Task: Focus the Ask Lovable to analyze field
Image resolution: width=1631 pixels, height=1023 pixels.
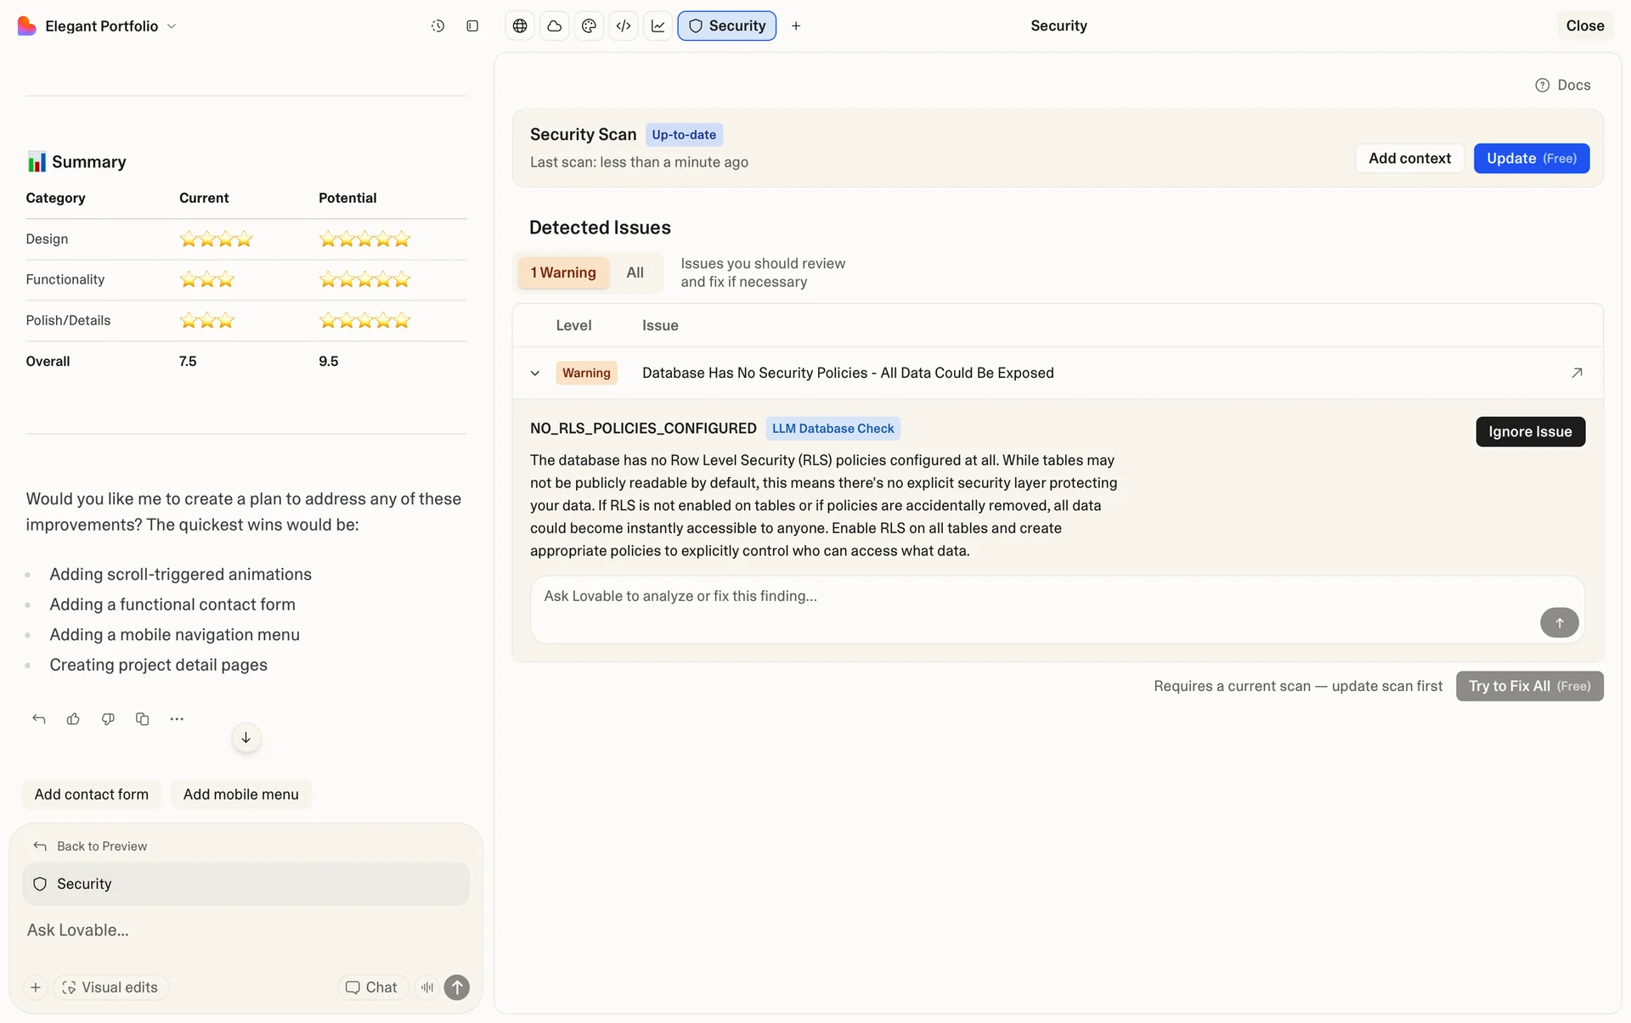Action: click(1019, 597)
